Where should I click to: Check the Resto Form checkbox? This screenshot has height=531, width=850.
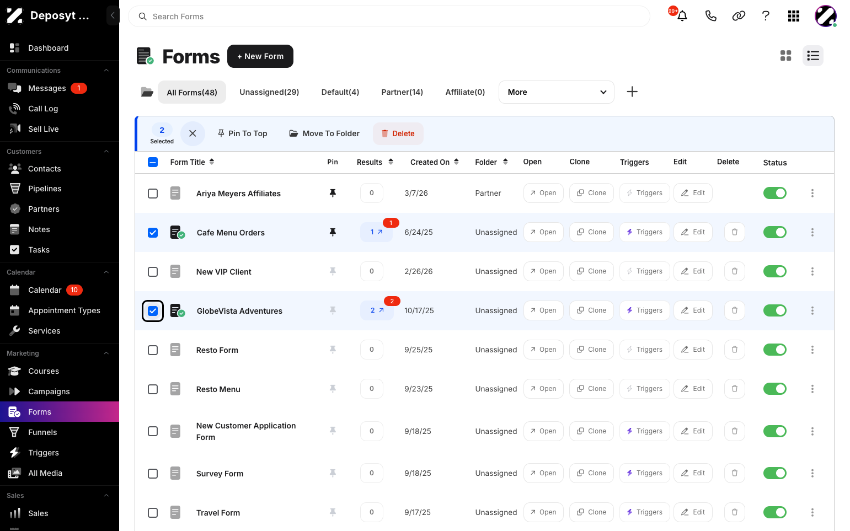[x=153, y=350]
